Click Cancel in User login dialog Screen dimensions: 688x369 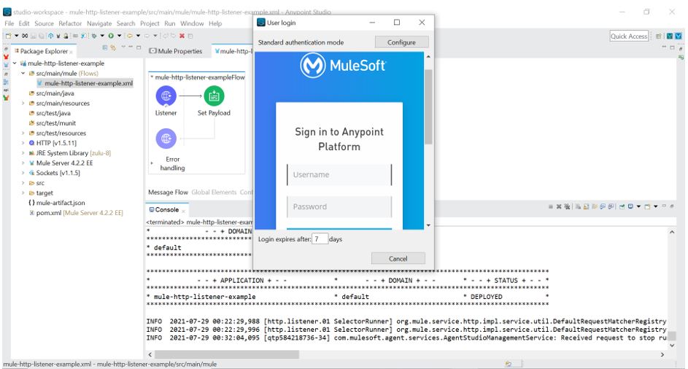coord(398,258)
